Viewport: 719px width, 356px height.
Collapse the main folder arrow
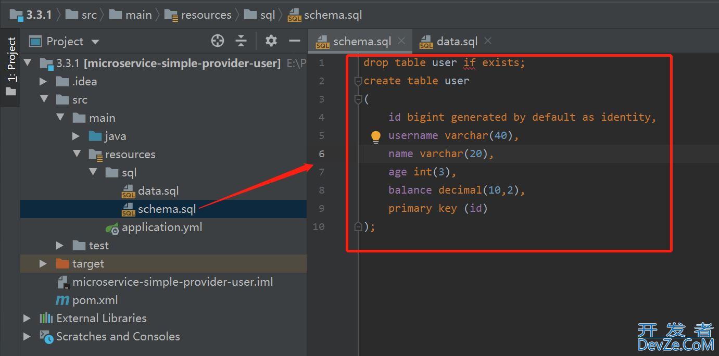coord(60,118)
